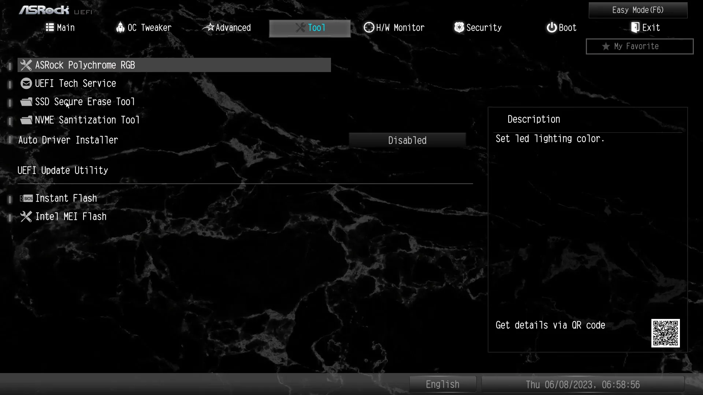Switch to Easy Mode (F6)
Image resolution: width=703 pixels, height=395 pixels.
click(x=638, y=10)
